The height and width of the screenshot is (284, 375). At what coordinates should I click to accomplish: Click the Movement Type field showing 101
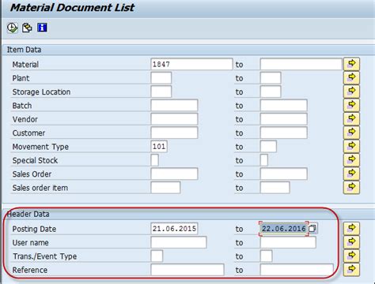[159, 147]
